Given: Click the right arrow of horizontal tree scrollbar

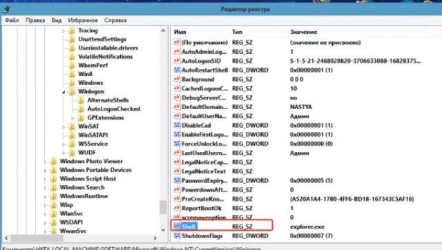Looking at the screenshot, I should pos(155,238).
